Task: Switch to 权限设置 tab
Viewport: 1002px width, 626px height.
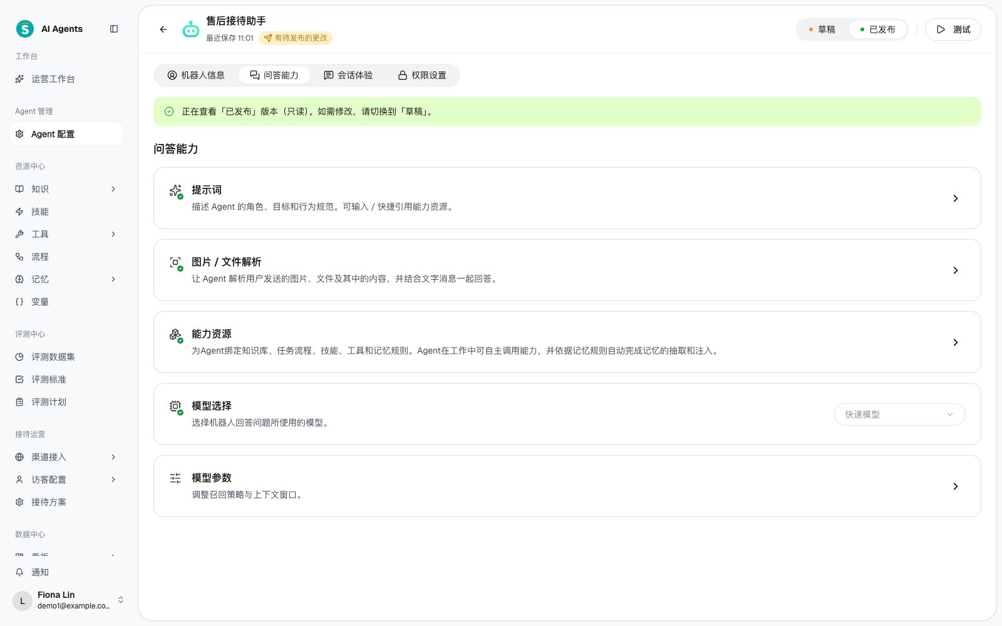Action: click(422, 75)
